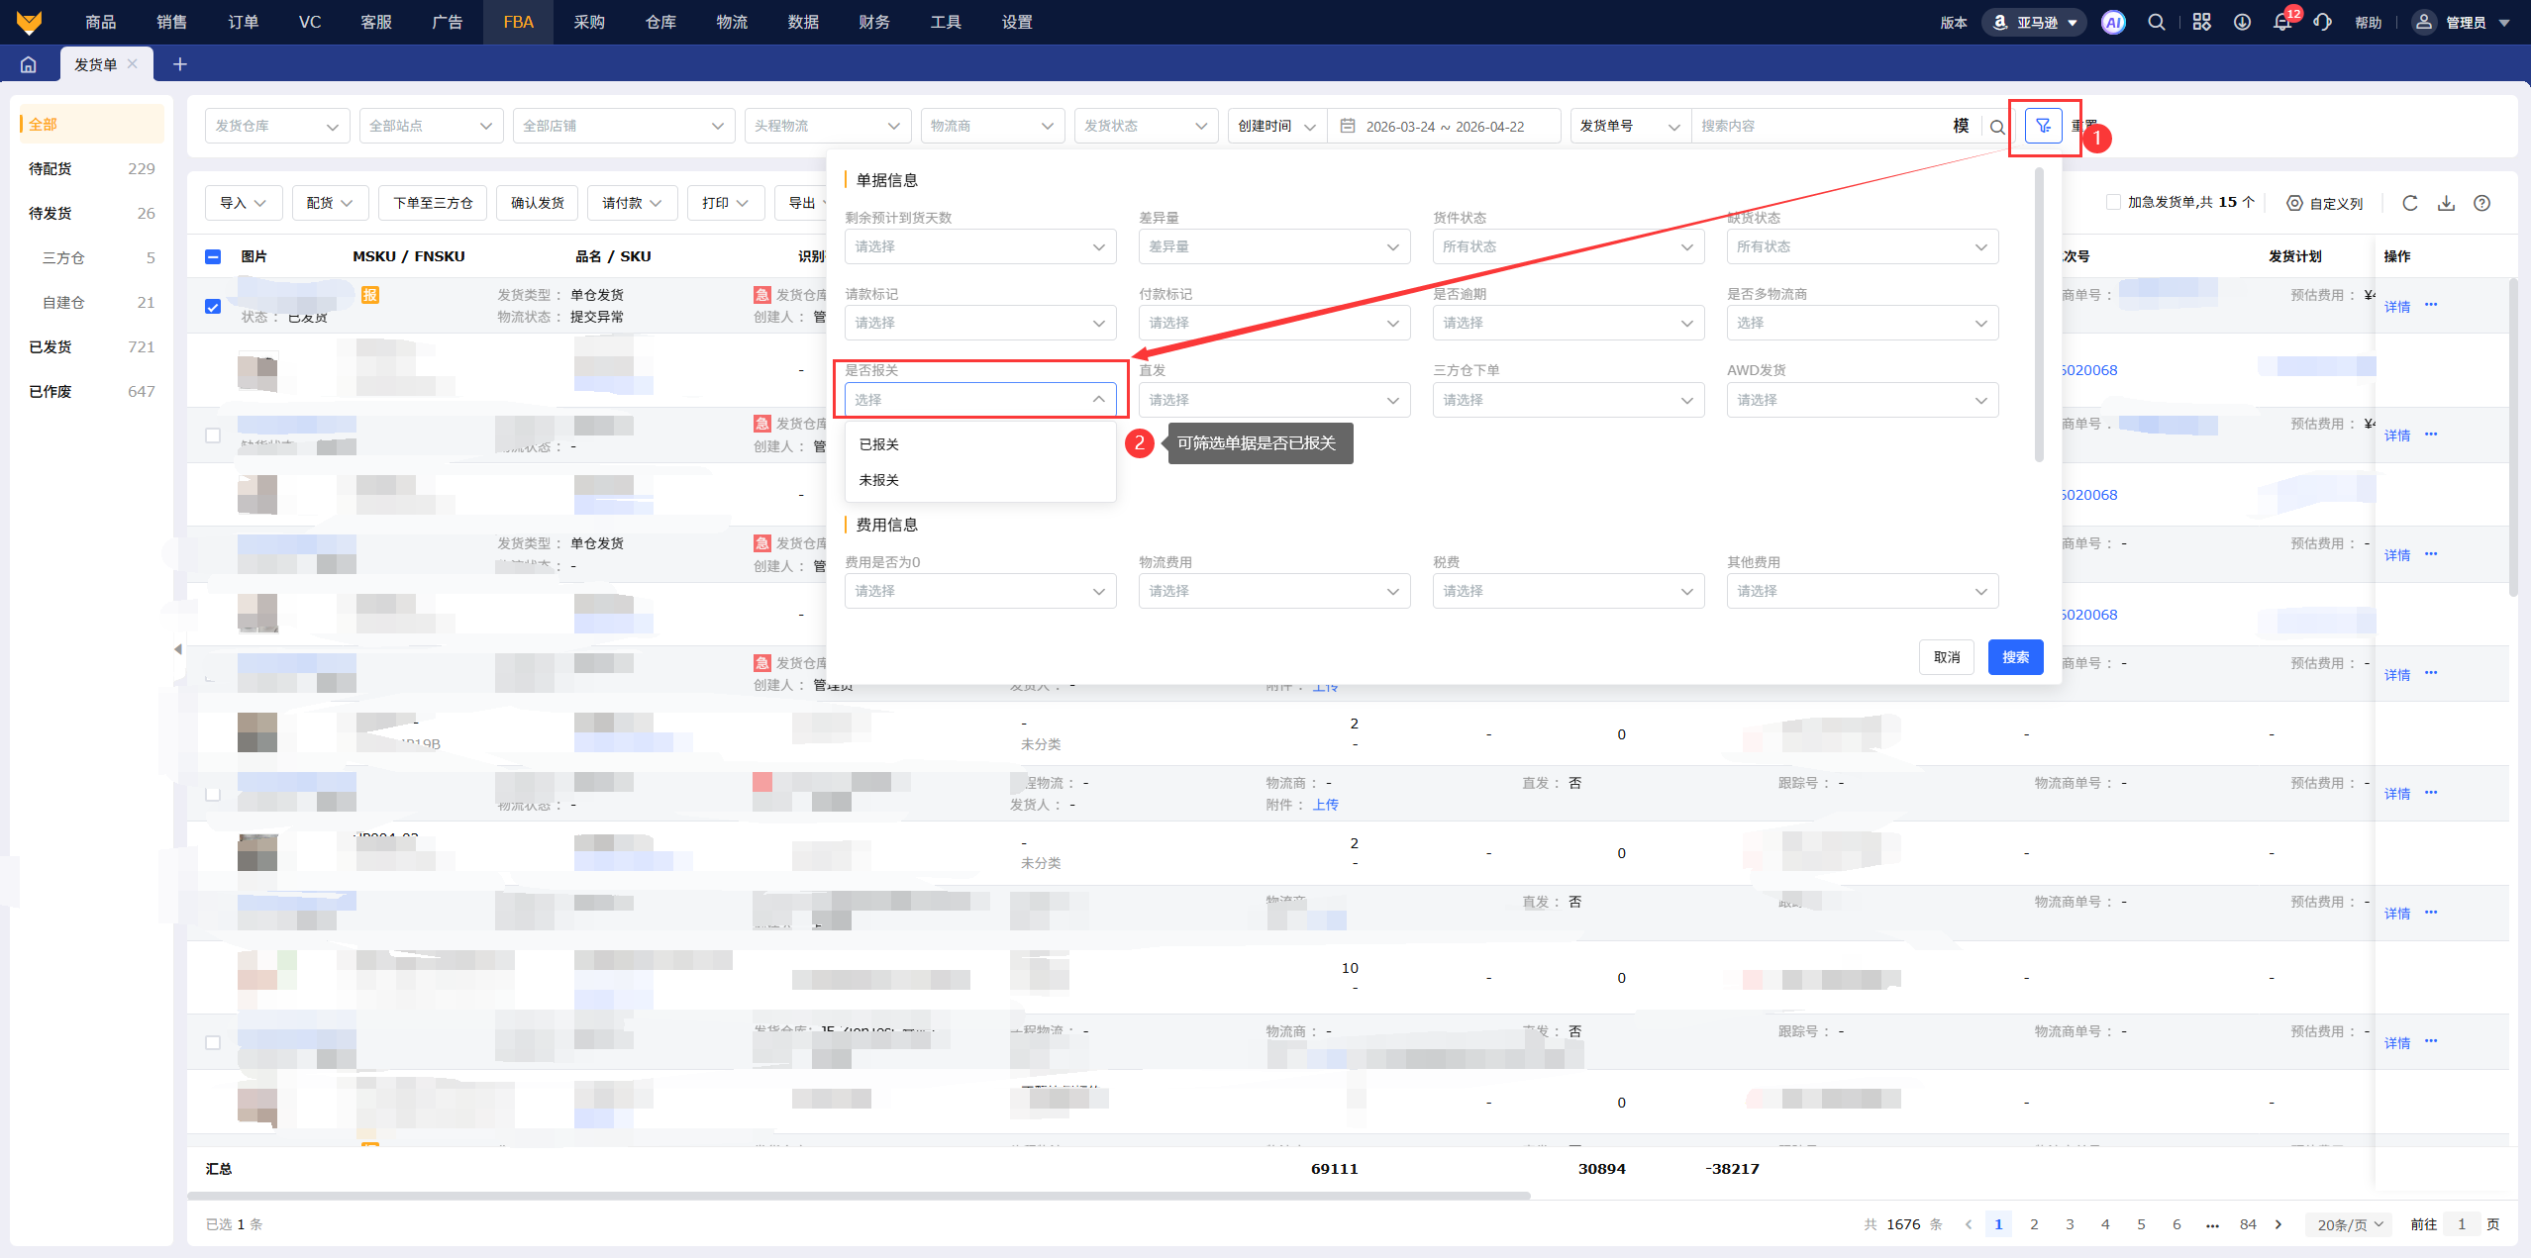2531x1258 pixels.
Task: Click the search magnifier beside 搜索内容 field
Action: tap(1997, 127)
